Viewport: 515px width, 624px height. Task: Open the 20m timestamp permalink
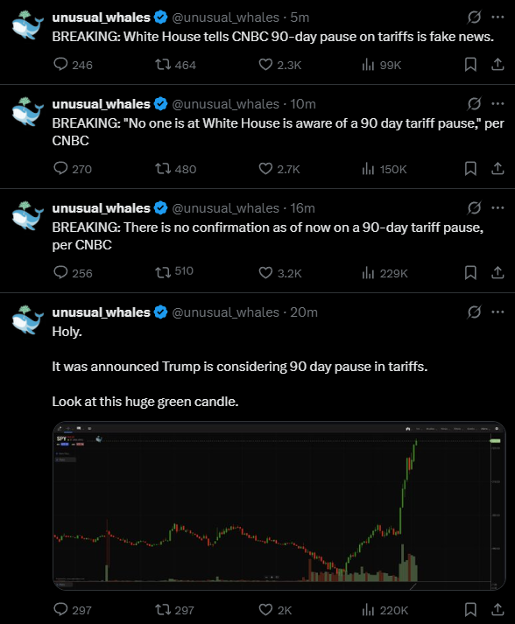coord(304,312)
